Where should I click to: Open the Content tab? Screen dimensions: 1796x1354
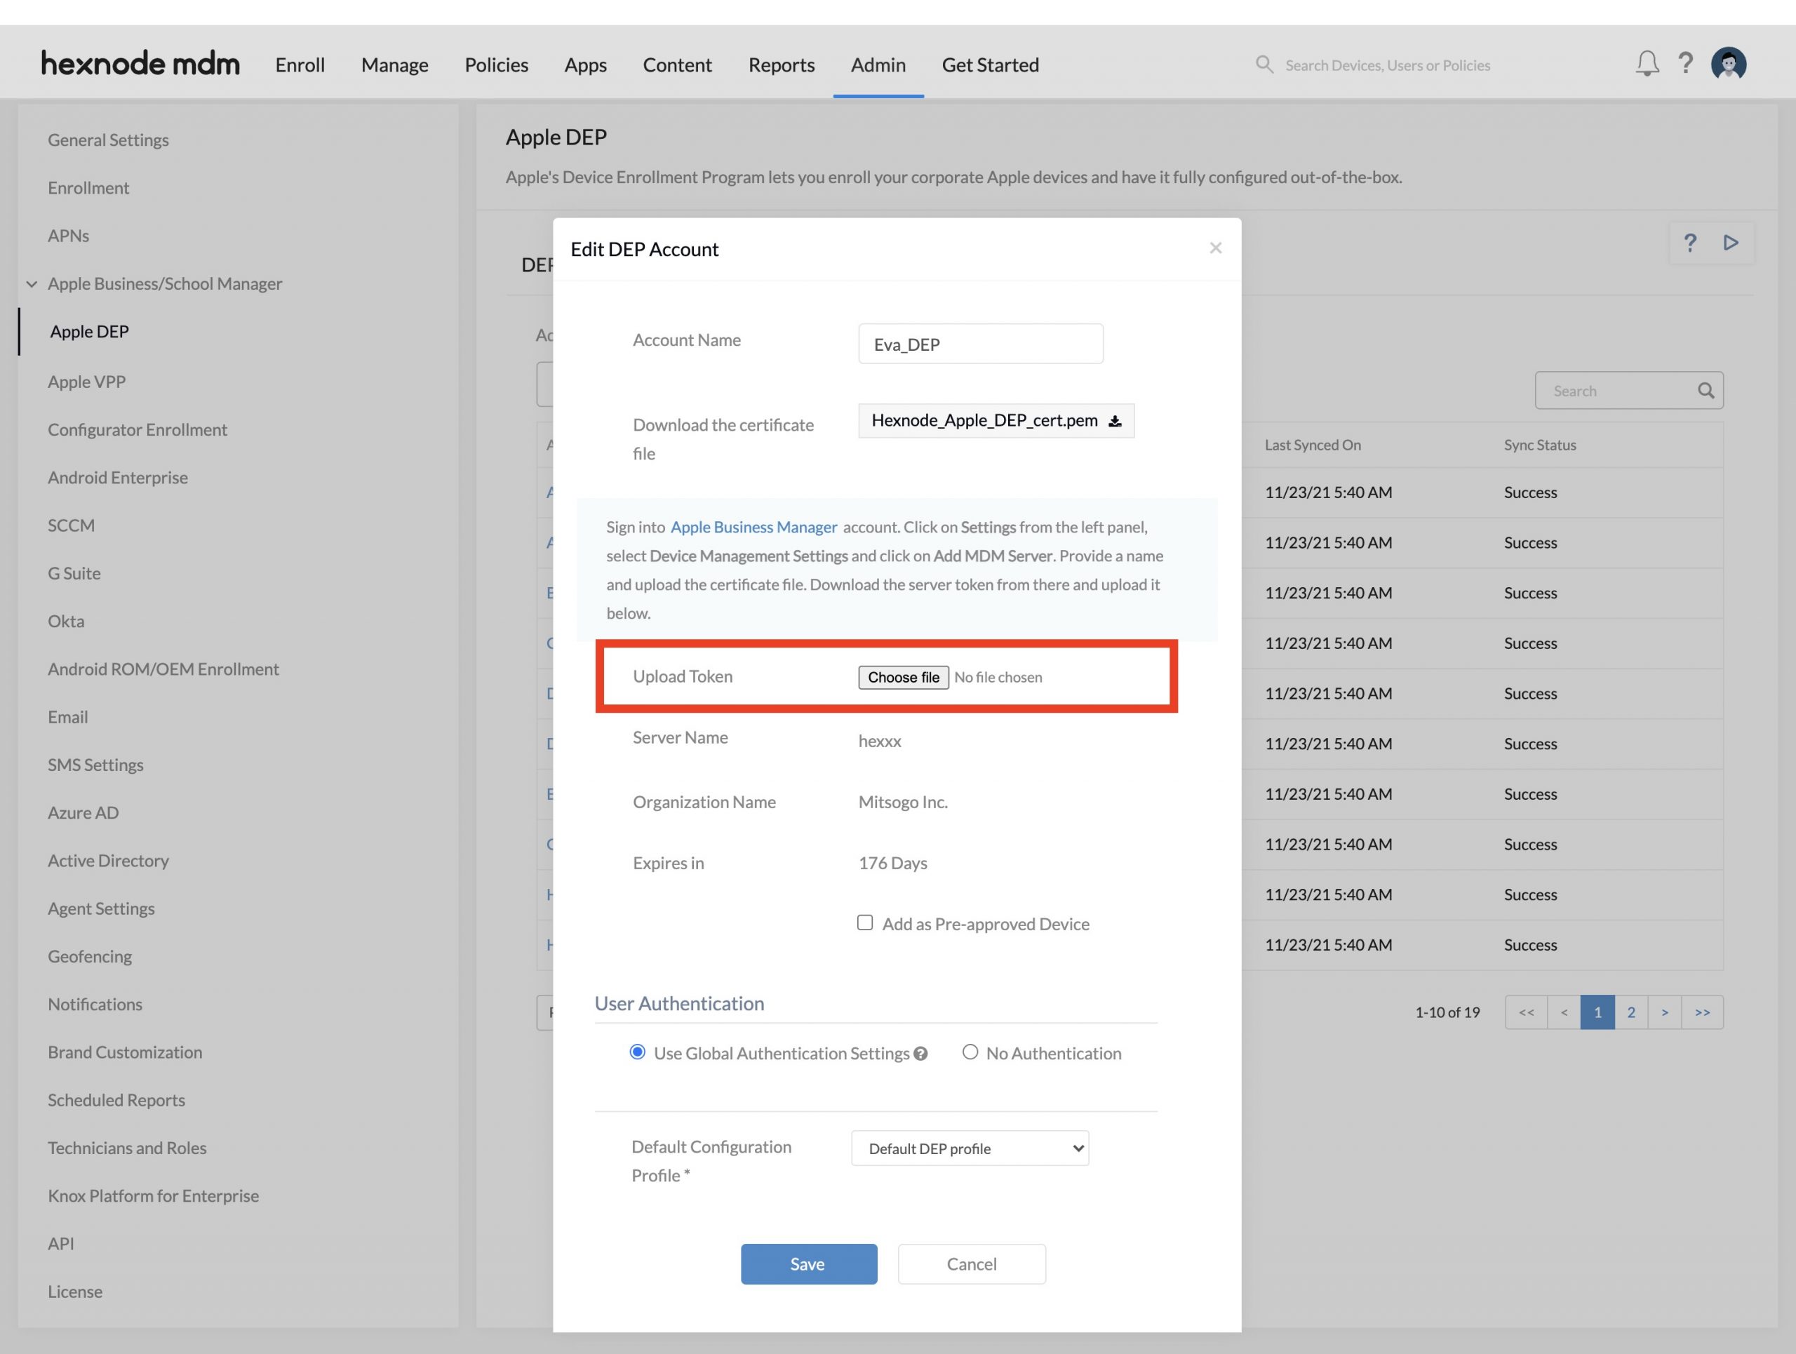tap(677, 65)
